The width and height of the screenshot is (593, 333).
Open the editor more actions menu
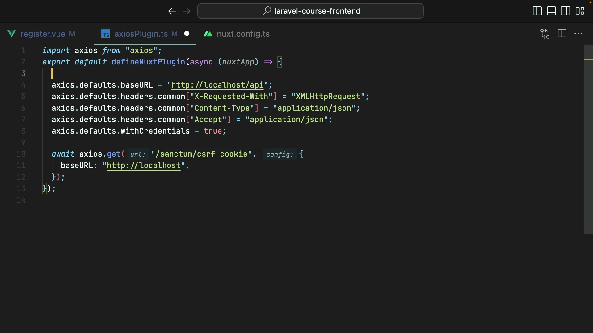point(578,33)
